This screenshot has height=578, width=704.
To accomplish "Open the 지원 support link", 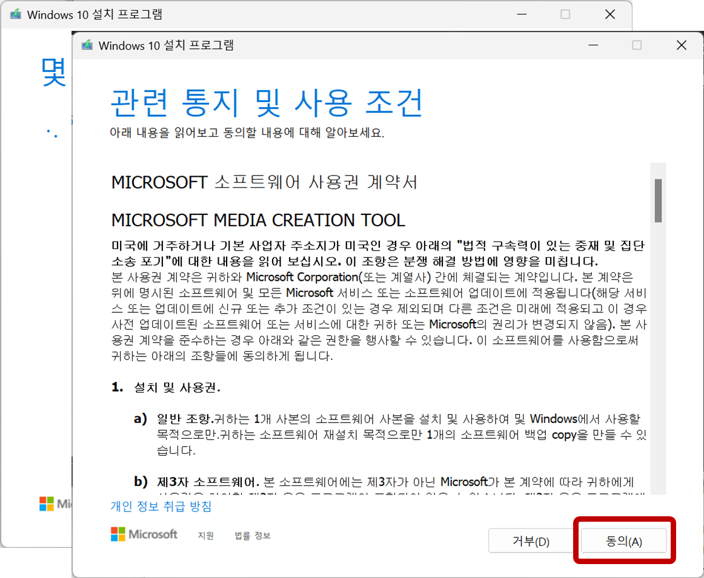I will click(205, 536).
